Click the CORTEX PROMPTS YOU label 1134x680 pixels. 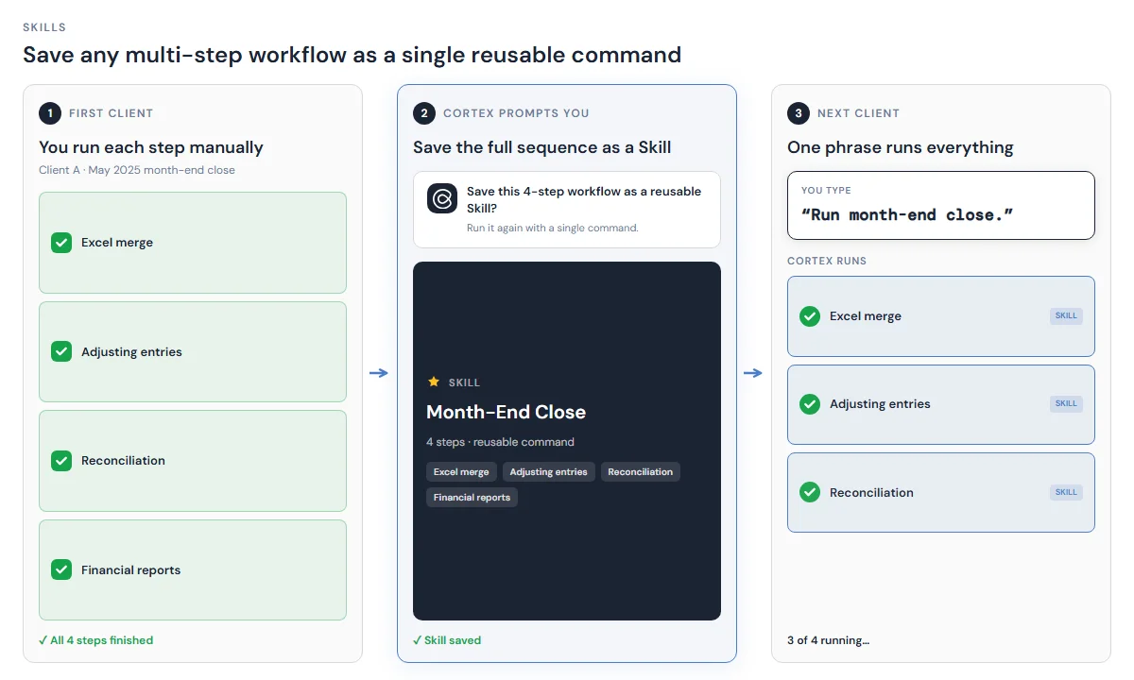coord(516,113)
